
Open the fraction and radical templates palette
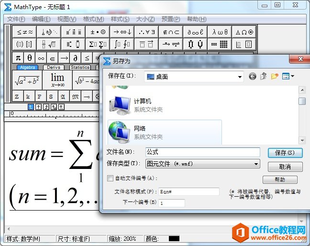[x=49, y=45]
